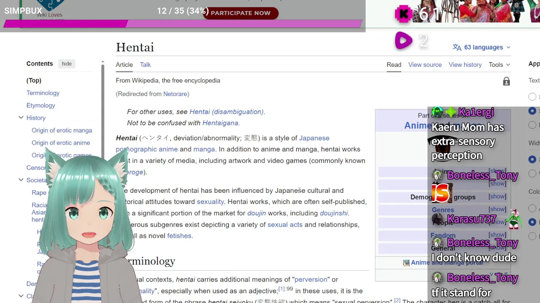540x303 pixels.
Task: Open the Japanese link in the intro
Action: [x=314, y=138]
